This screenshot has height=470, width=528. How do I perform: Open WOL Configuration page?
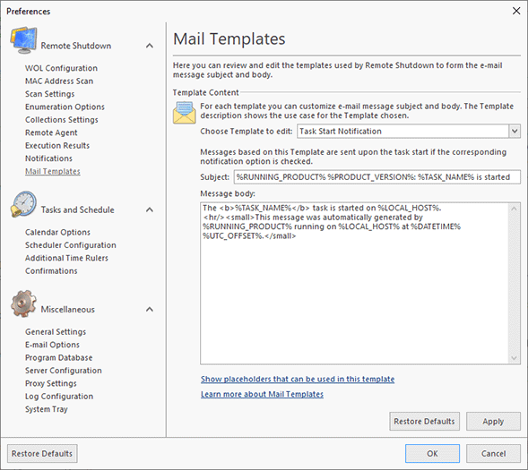(x=61, y=68)
